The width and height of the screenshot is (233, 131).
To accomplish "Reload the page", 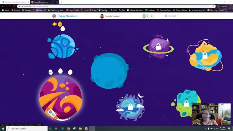I will [x=11, y=7].
